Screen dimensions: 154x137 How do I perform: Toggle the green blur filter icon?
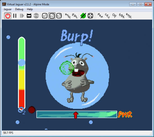83,16
